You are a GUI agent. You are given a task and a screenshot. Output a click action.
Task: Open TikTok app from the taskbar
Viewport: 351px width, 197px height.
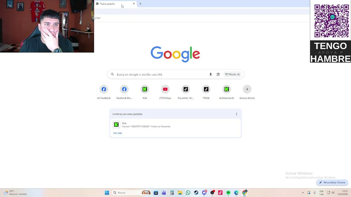[220, 193]
